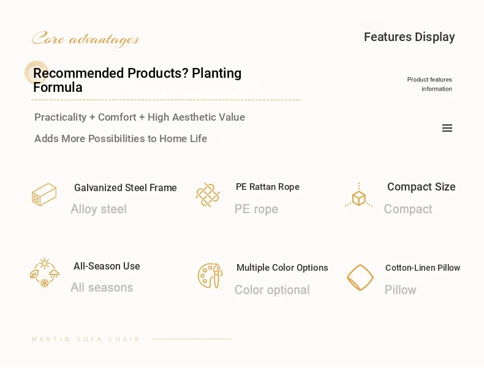Select the Recommended Products Planting Formula heading
The image size is (484, 370).
[x=137, y=80]
